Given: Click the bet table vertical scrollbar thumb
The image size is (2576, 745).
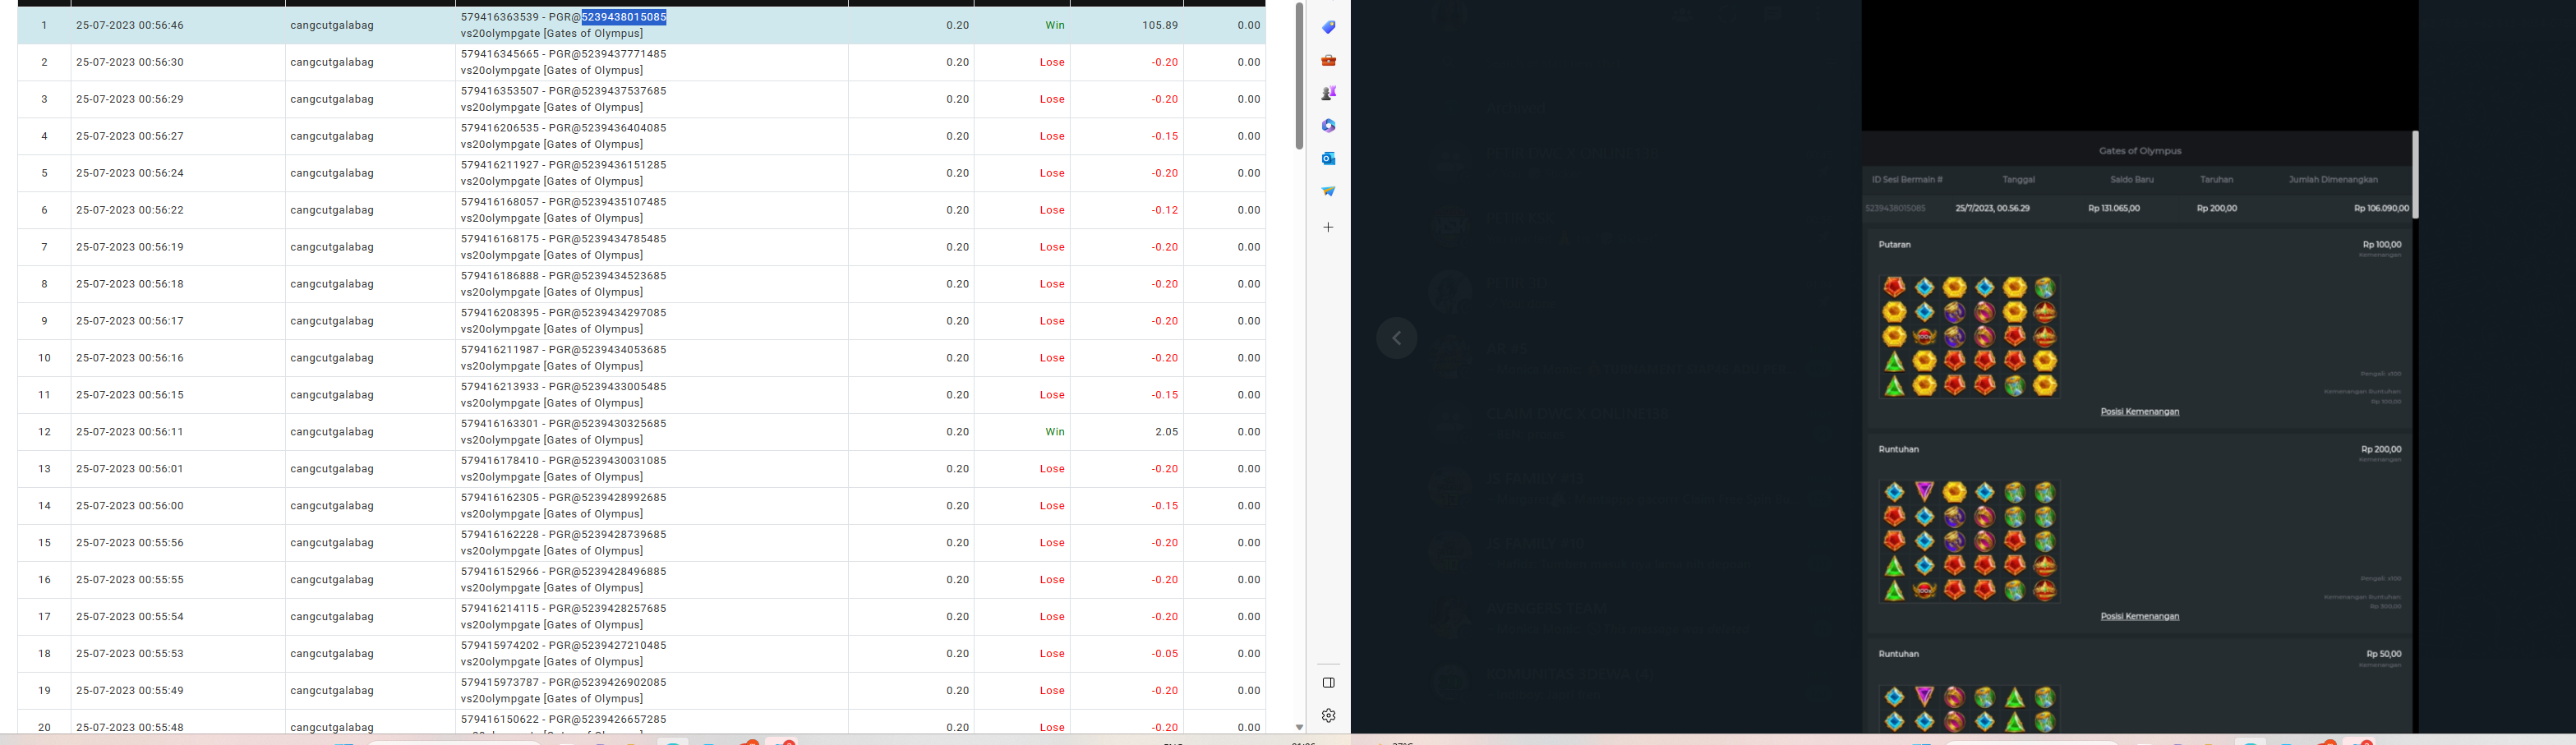Looking at the screenshot, I should (1299, 76).
